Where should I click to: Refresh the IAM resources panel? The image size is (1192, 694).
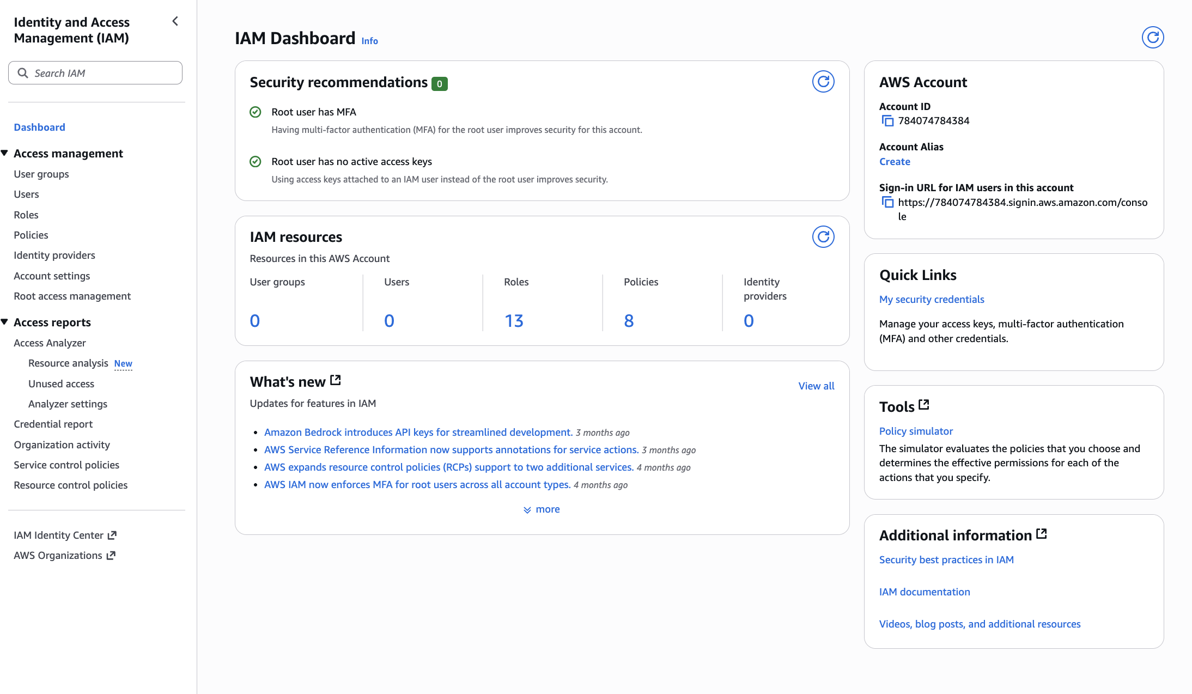[823, 237]
